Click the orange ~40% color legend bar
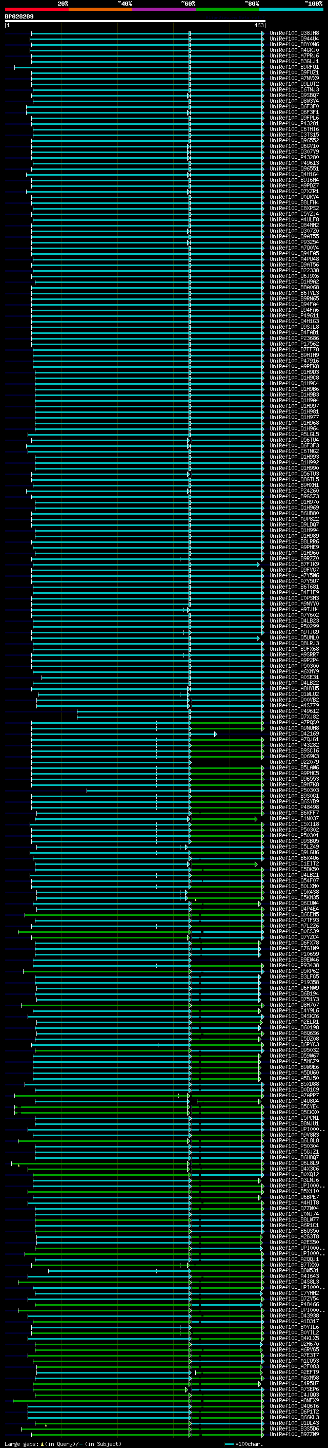Viewport: 328px width, 1448px height. coord(100,9)
